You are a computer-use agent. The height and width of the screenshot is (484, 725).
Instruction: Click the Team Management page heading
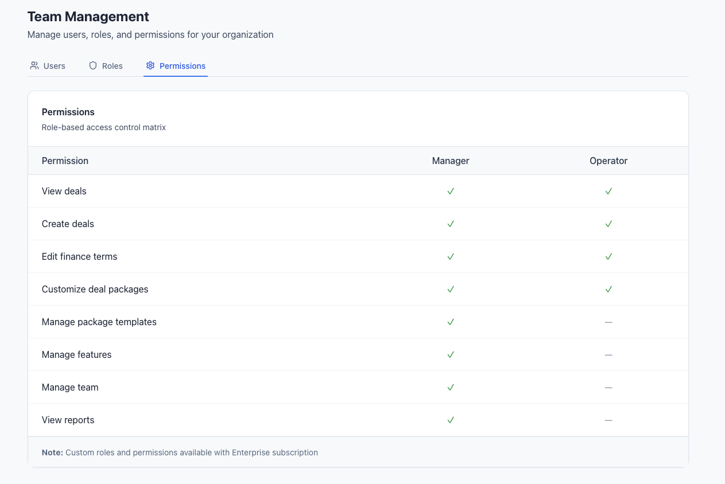(88, 17)
